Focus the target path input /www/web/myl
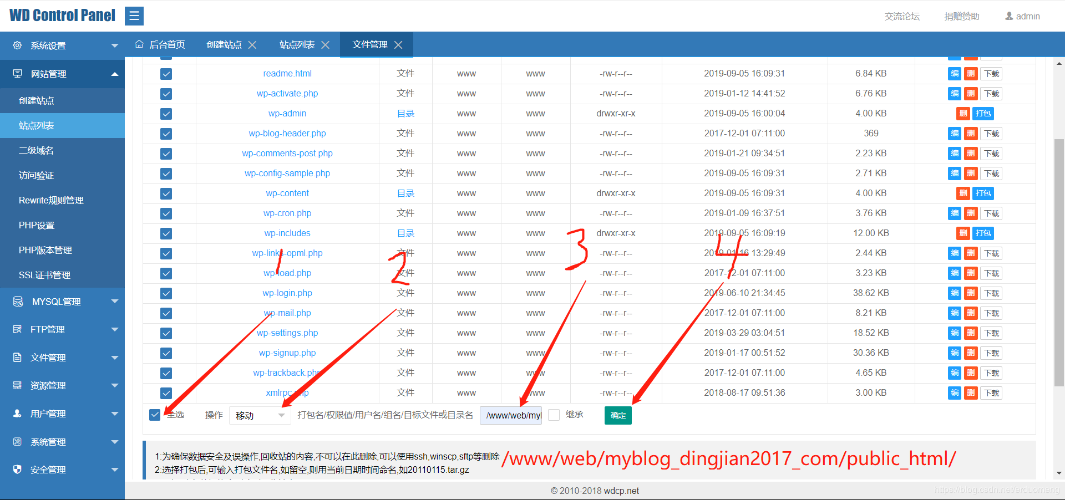Screen dimensions: 1065x500 click(511, 415)
